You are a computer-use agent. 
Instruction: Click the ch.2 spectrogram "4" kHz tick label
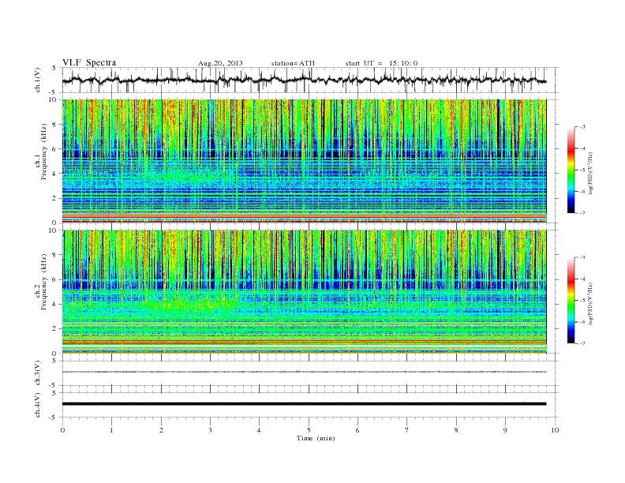pos(55,304)
